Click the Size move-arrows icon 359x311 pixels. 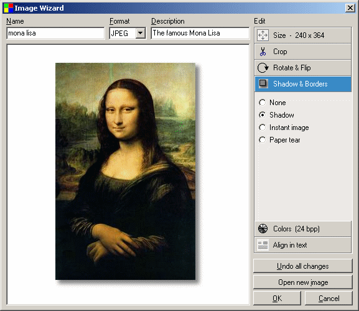point(263,35)
